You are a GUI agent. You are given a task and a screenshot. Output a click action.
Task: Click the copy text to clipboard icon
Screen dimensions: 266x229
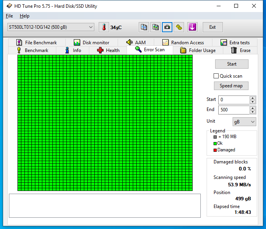pyautogui.click(x=144, y=27)
